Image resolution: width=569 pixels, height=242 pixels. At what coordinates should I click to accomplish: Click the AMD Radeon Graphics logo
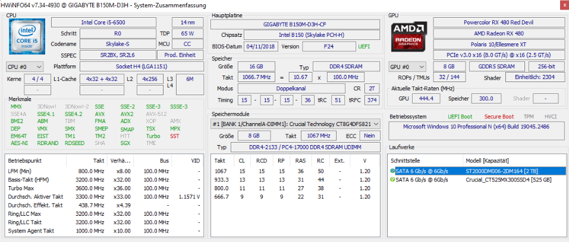coord(409,36)
